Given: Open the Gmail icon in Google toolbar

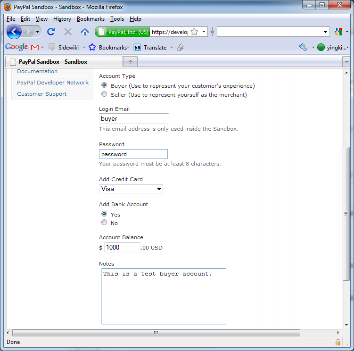Looking at the screenshot, I should click(35, 47).
